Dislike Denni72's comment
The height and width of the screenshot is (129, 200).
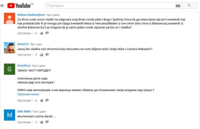pyautogui.click(x=47, y=55)
